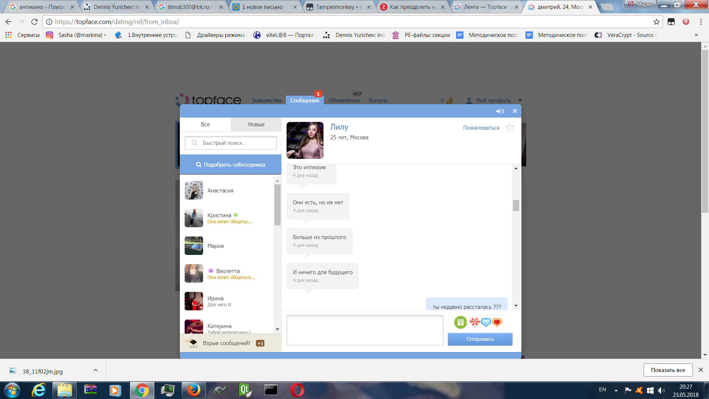The width and height of the screenshot is (709, 399).
Task: Send the candy-striped heart gift
Action: point(475,323)
